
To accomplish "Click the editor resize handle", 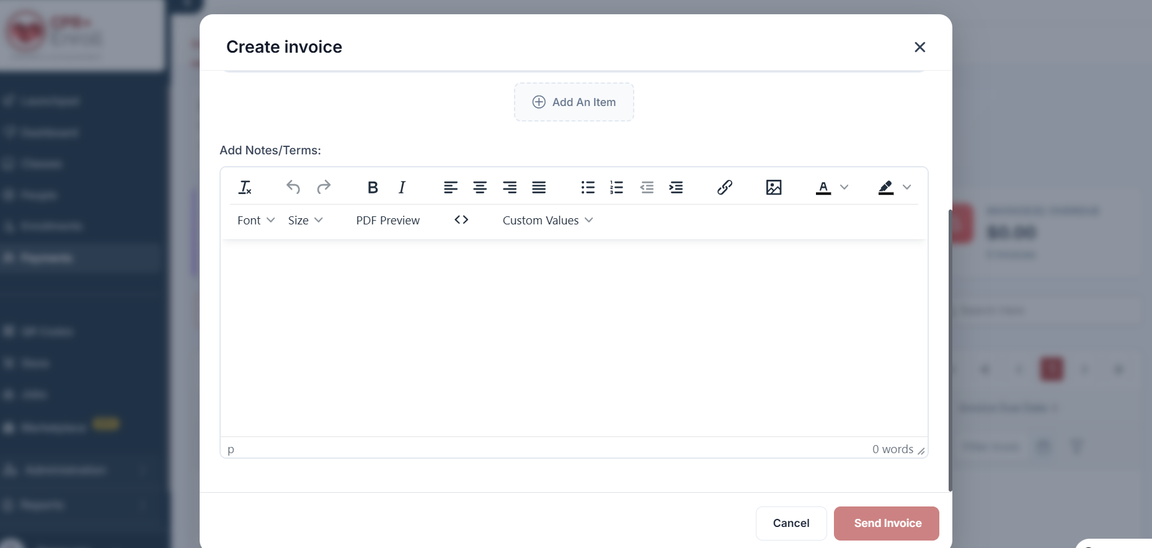I will 921,451.
